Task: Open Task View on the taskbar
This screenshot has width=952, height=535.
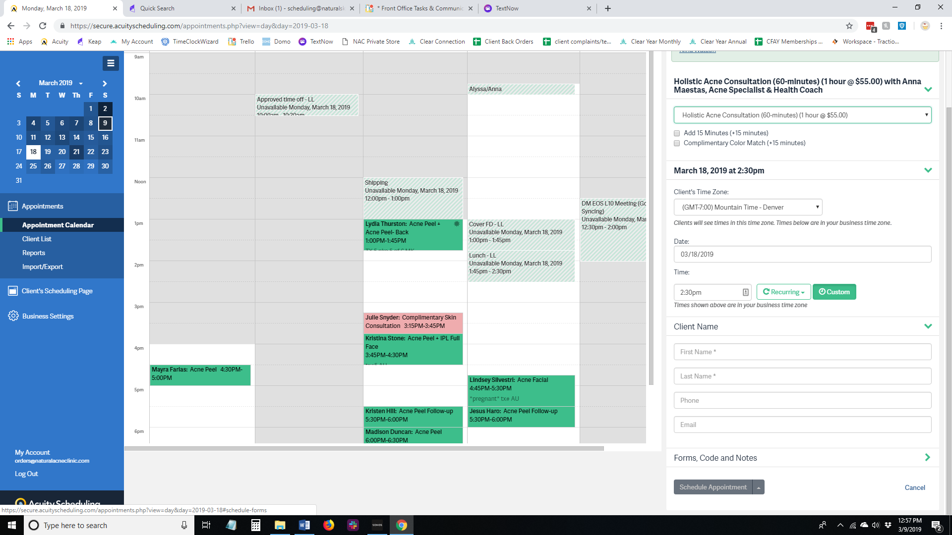Action: point(206,525)
